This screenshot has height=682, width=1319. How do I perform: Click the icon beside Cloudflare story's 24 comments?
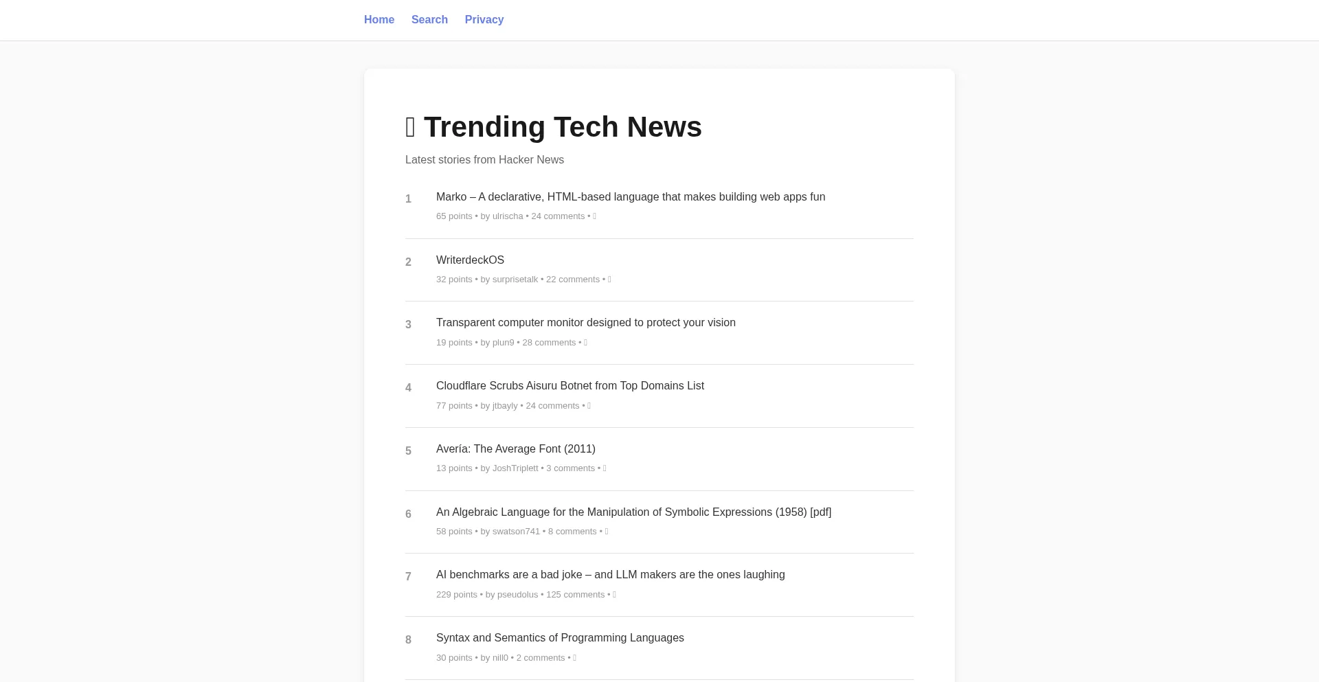pyautogui.click(x=589, y=406)
